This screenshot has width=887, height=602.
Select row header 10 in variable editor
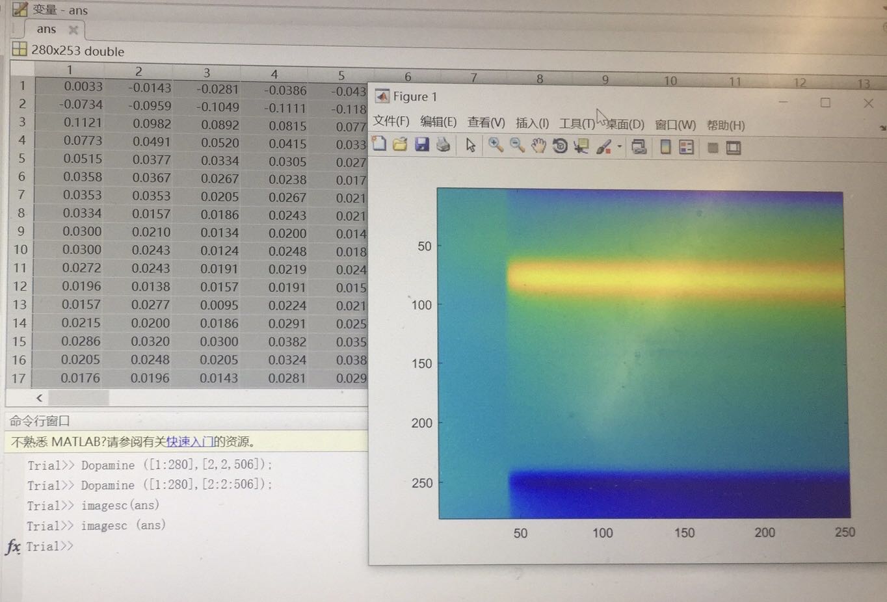click(x=20, y=250)
